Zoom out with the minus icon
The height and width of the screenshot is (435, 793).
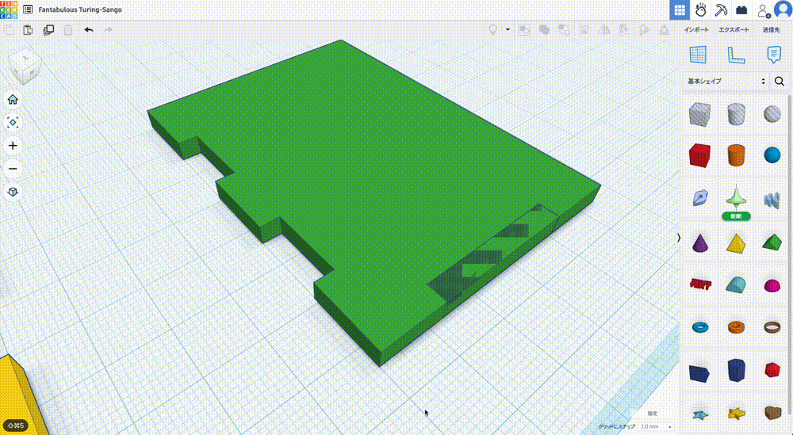click(13, 169)
